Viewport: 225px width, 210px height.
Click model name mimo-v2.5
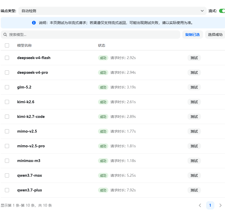[x=27, y=131]
